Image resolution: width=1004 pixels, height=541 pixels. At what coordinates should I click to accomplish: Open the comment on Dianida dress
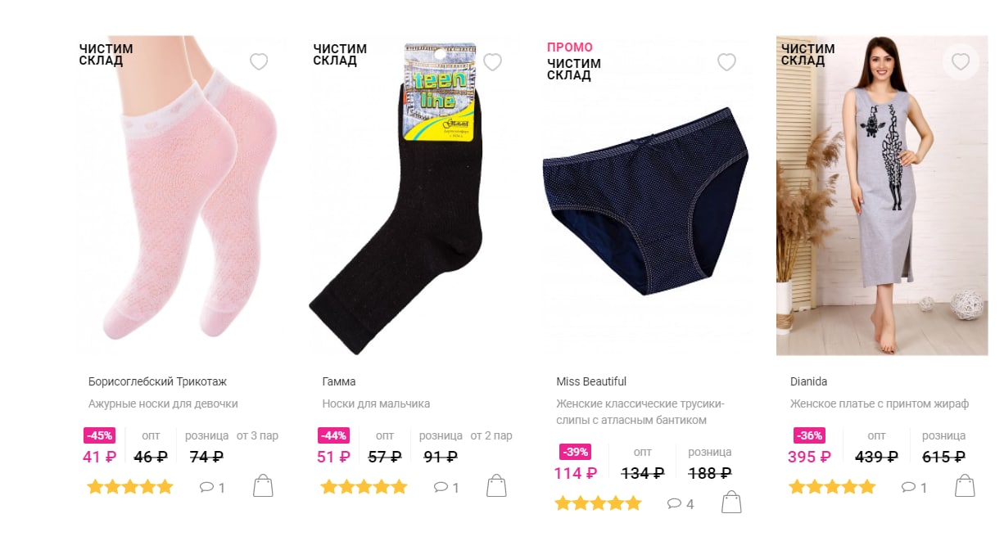tap(914, 488)
